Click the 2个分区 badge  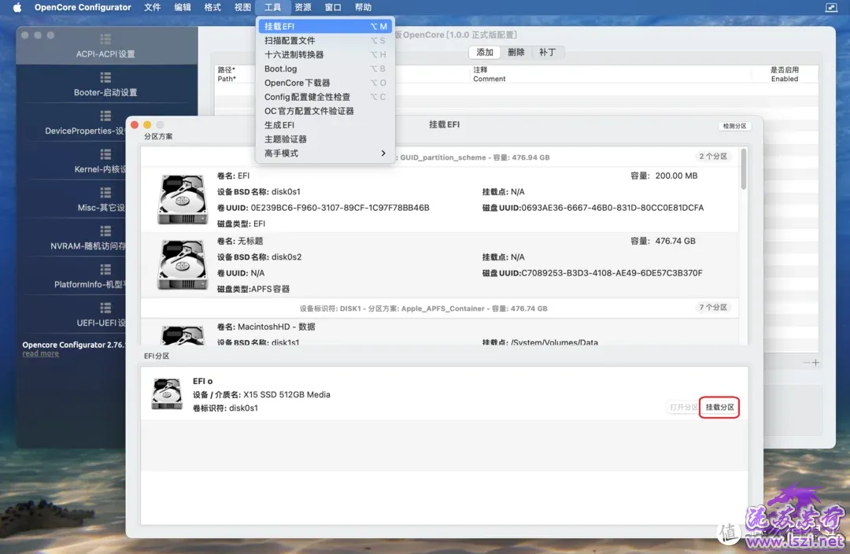coord(713,156)
